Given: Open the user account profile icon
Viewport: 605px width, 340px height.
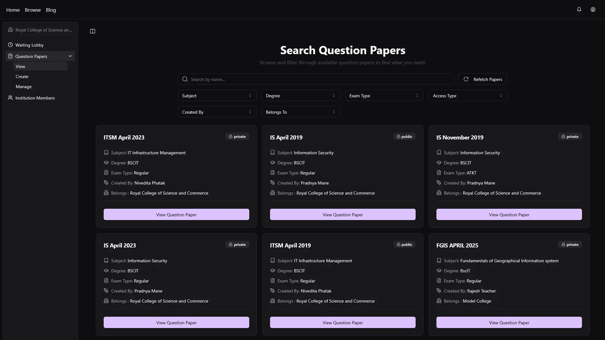Looking at the screenshot, I should click(593, 9).
